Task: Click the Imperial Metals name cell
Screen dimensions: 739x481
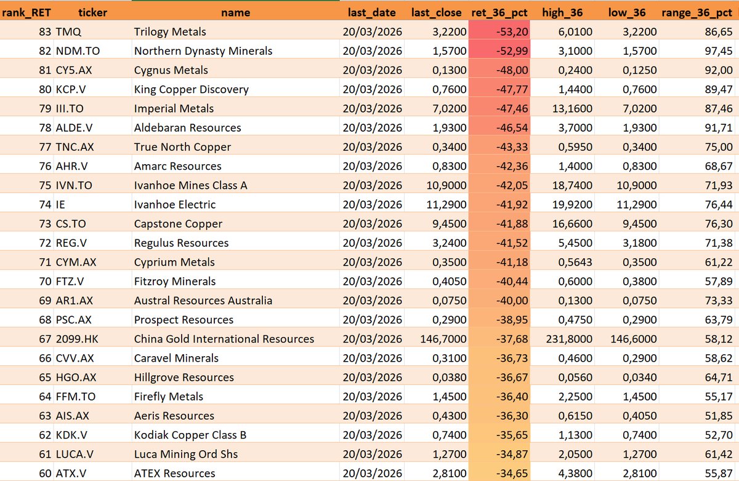Action: [x=235, y=108]
